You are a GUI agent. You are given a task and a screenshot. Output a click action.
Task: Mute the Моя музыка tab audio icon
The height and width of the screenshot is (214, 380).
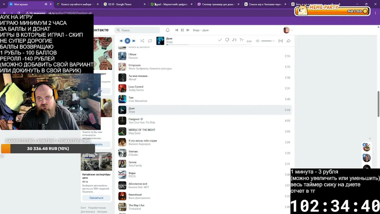[x=46, y=4]
